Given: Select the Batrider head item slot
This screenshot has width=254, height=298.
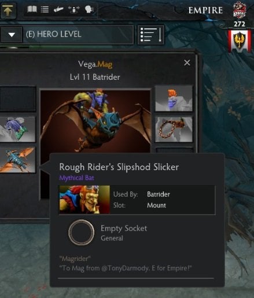Looking at the screenshot, I should [x=174, y=99].
